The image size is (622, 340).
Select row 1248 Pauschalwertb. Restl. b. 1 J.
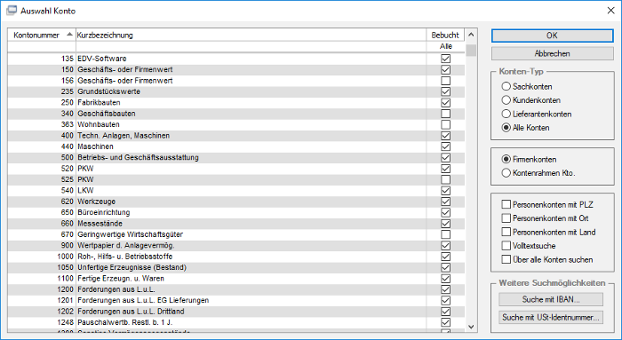236,322
